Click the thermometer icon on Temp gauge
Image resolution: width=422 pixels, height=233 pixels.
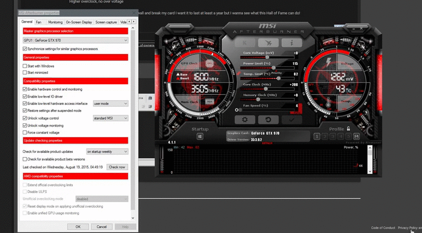click(328, 103)
